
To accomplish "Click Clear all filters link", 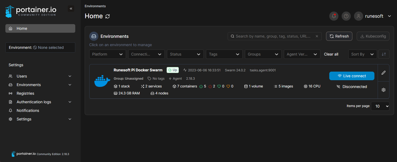I will tap(331, 54).
